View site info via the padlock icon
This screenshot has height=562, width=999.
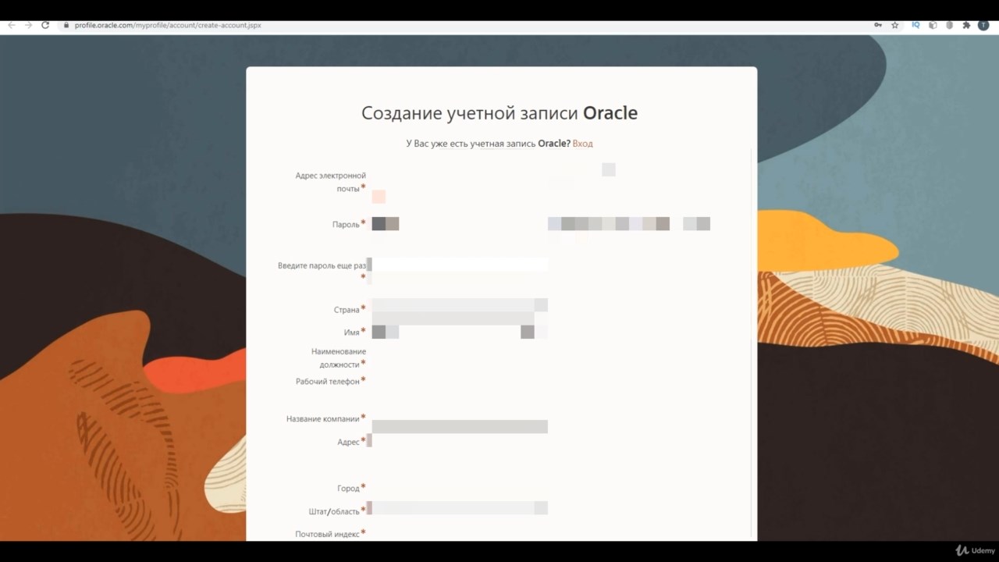[x=66, y=25]
